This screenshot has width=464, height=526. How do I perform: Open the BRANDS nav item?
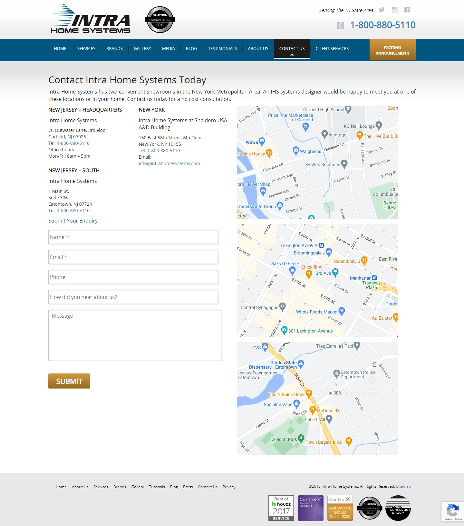click(x=115, y=48)
